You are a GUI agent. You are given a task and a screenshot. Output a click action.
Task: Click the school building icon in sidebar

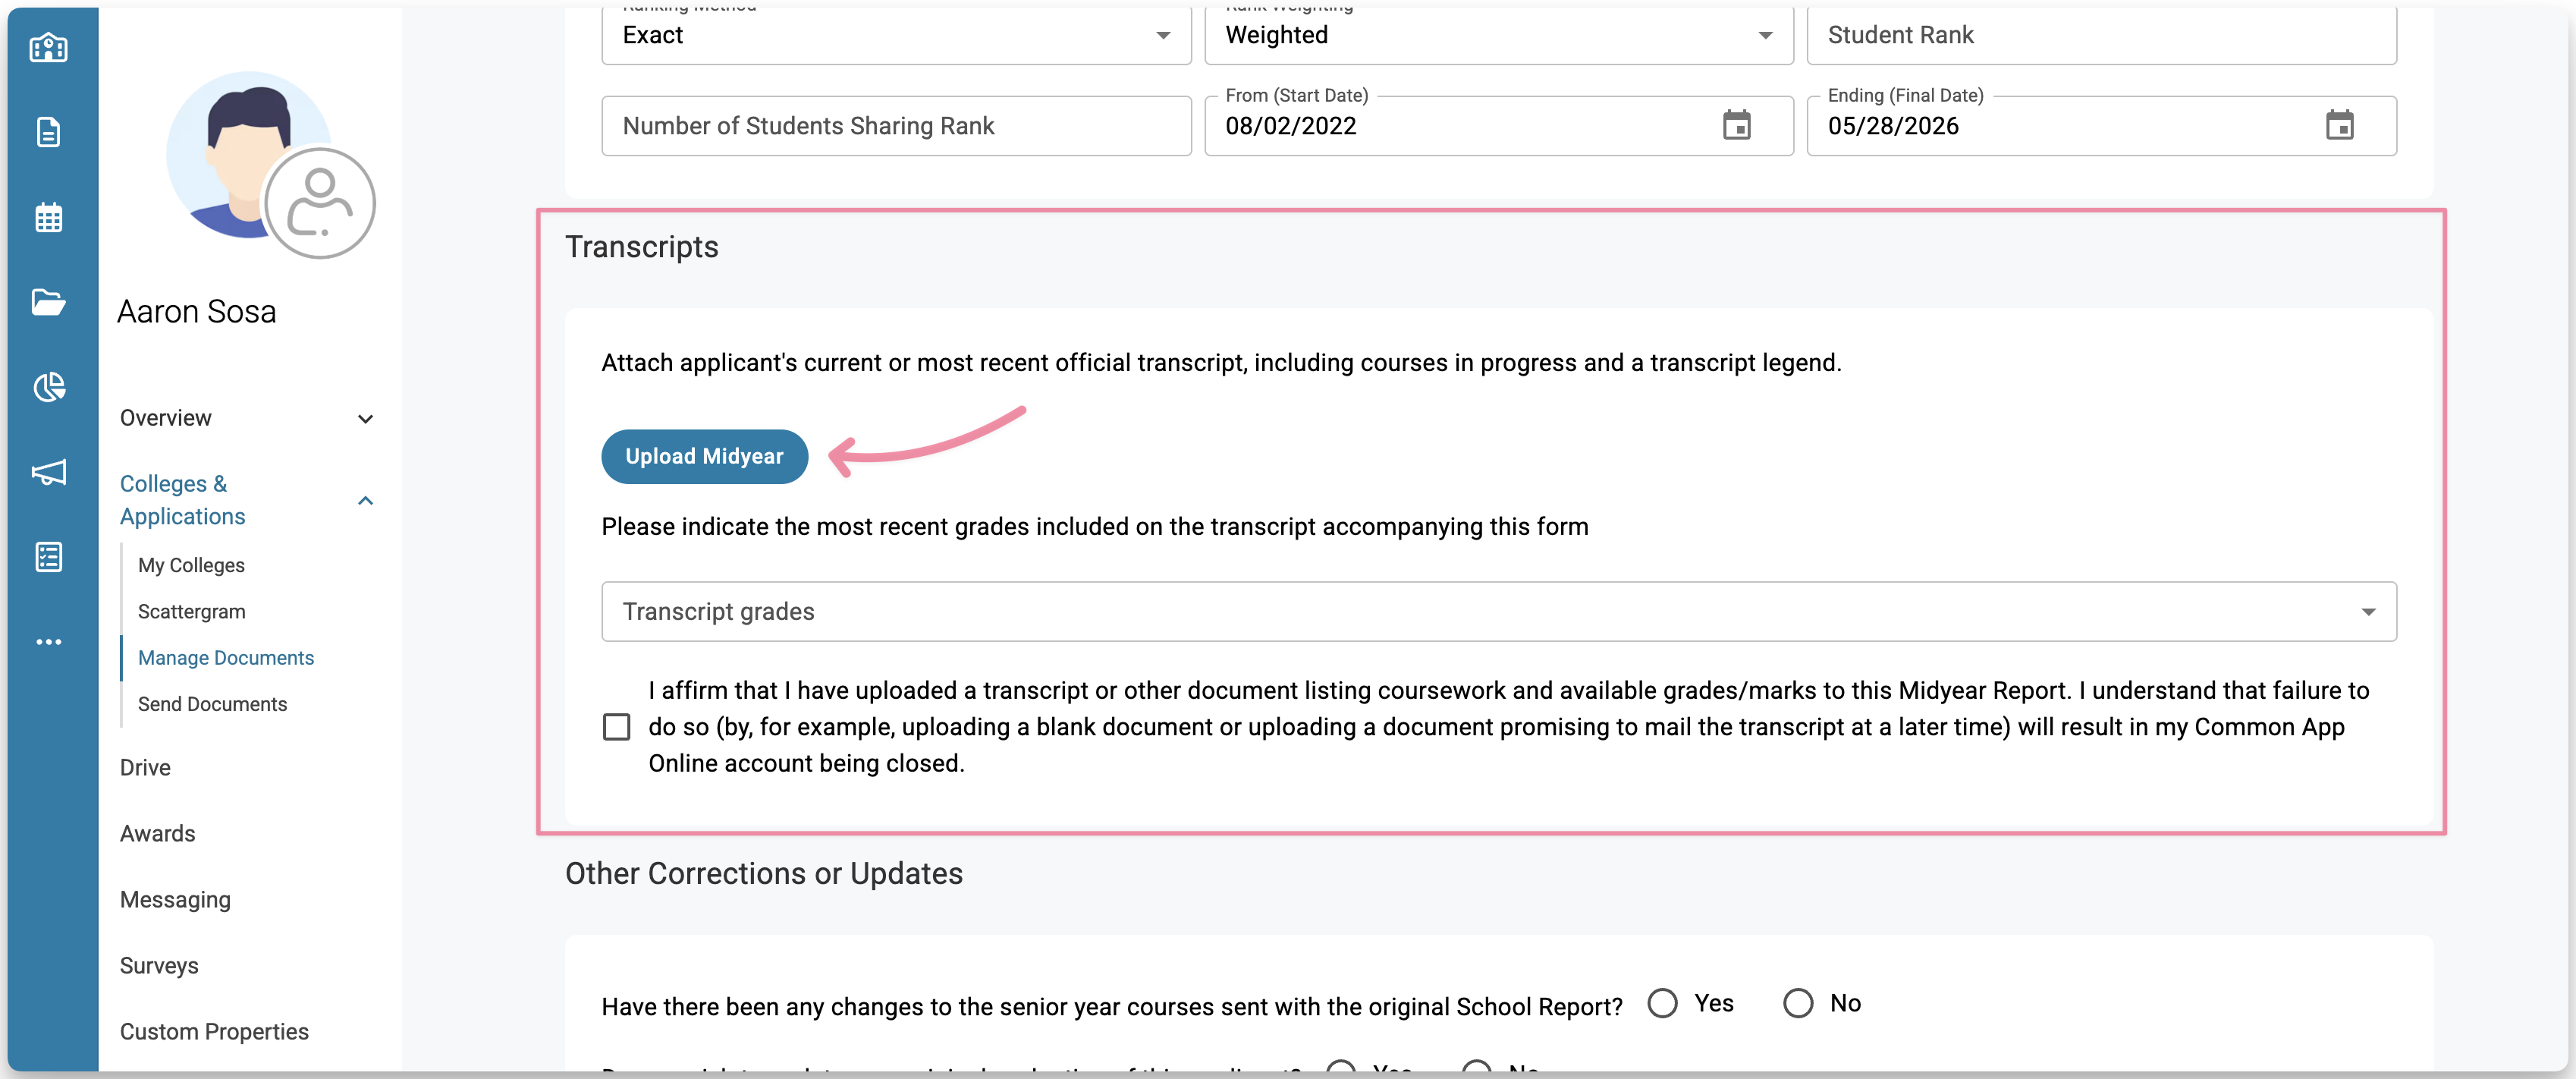pos(48,47)
